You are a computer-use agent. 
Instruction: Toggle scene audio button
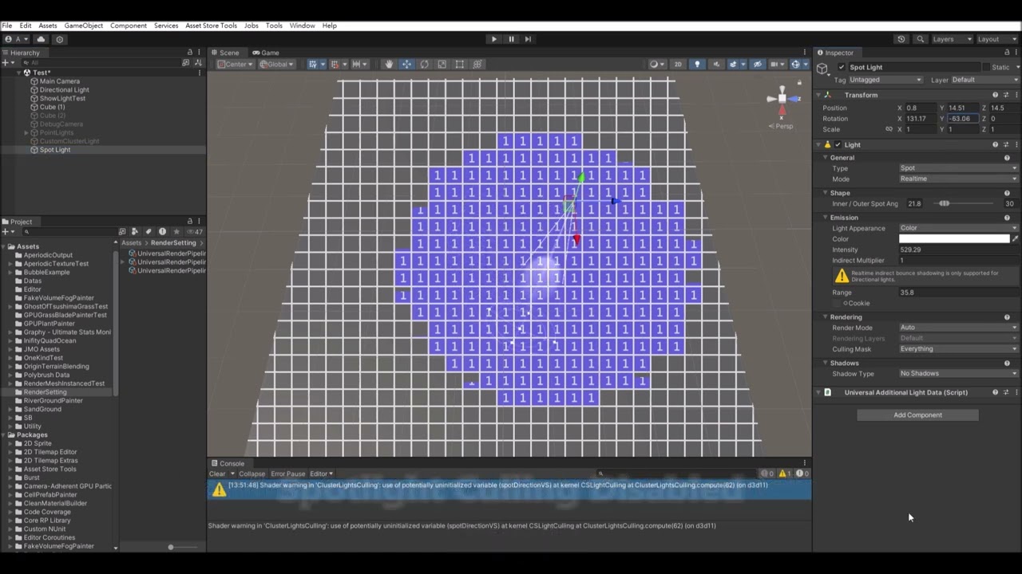click(x=716, y=65)
